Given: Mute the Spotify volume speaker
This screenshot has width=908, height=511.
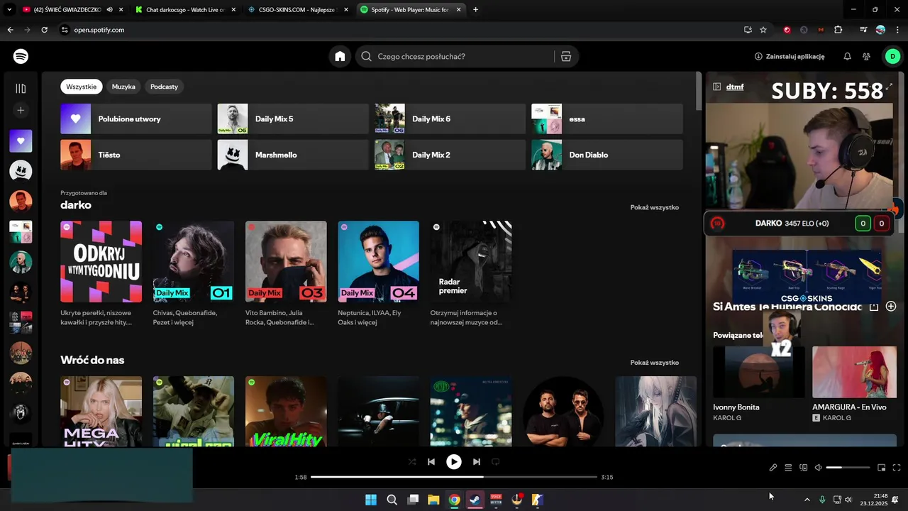Looking at the screenshot, I should pos(818,468).
